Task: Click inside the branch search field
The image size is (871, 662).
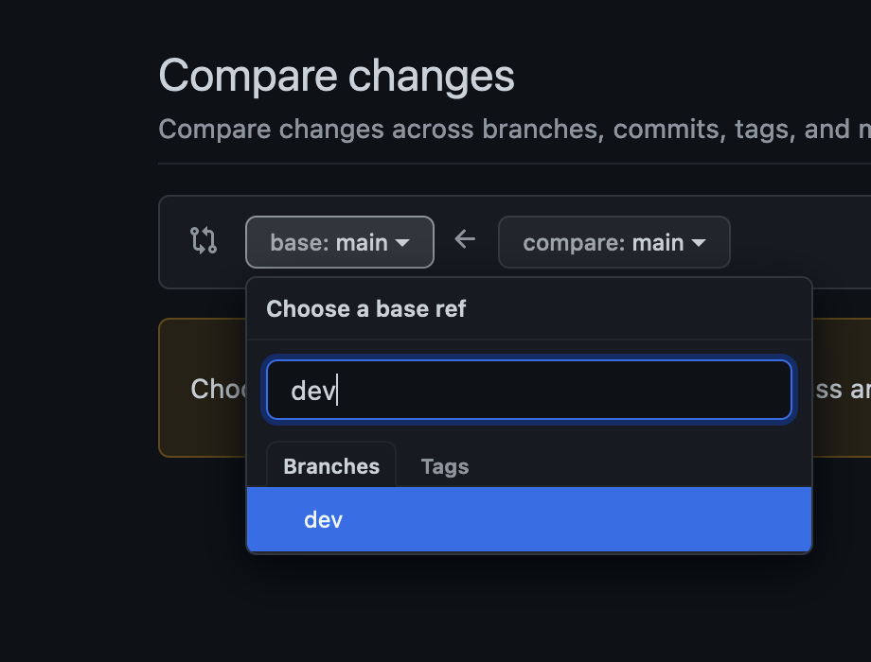Action: coord(528,389)
